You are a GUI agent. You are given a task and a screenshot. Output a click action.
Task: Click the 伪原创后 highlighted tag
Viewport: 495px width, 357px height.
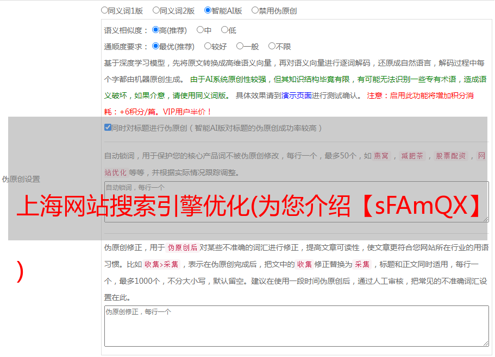click(x=183, y=247)
